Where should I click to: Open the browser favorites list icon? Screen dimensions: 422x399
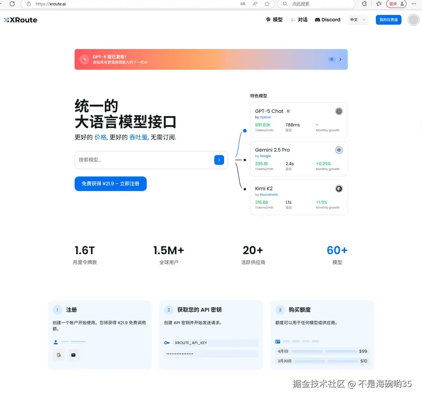379,4
